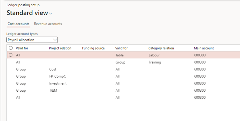Select the Labour row radio button

pos(10,55)
